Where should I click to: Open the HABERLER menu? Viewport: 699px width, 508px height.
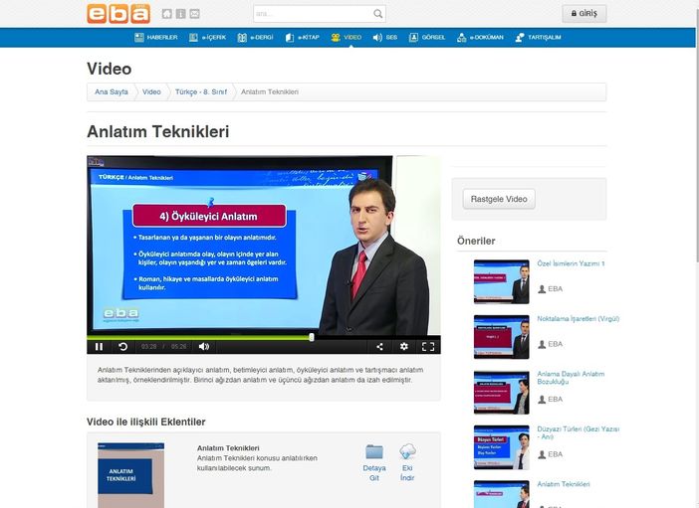[x=156, y=38]
